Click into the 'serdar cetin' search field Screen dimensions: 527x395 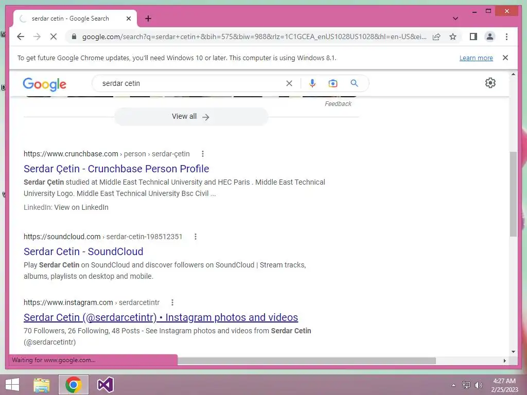click(191, 83)
